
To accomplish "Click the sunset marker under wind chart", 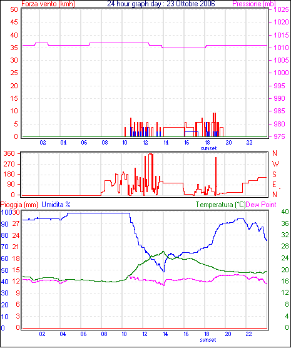I will 208,148.
